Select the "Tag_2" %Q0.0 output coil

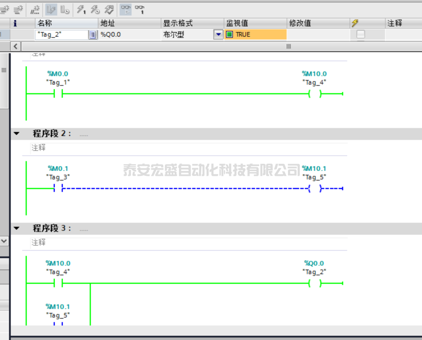click(315, 283)
